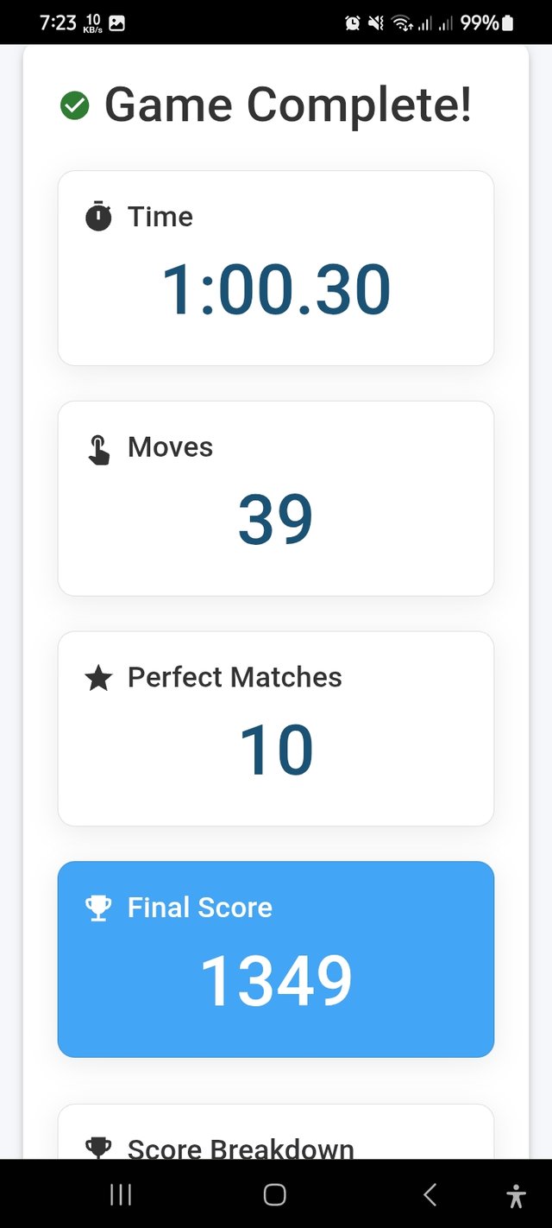Tap the picture notification icon in status bar

tap(116, 23)
